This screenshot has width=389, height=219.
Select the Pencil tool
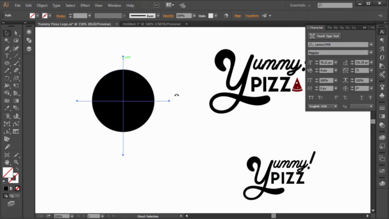(x=7, y=71)
